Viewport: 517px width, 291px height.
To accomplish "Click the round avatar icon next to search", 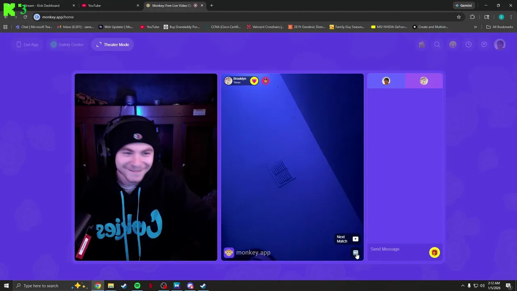I will point(453,44).
